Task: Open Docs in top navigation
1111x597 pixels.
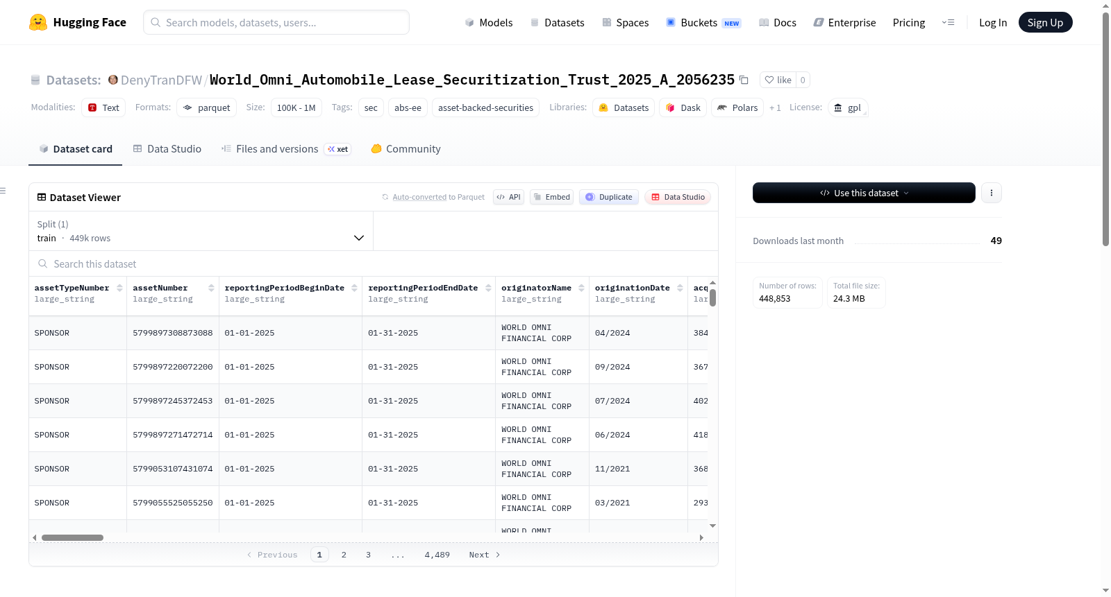Action: point(778,22)
